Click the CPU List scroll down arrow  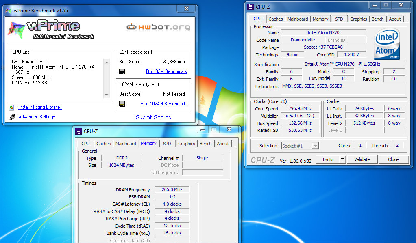(x=107, y=95)
